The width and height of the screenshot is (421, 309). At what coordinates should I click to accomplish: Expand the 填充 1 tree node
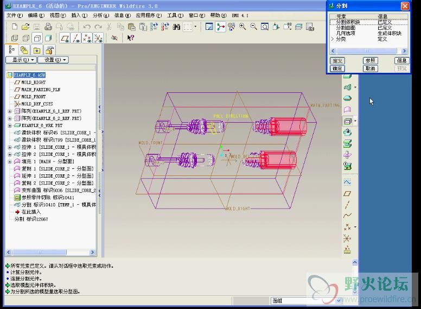tap(10, 161)
